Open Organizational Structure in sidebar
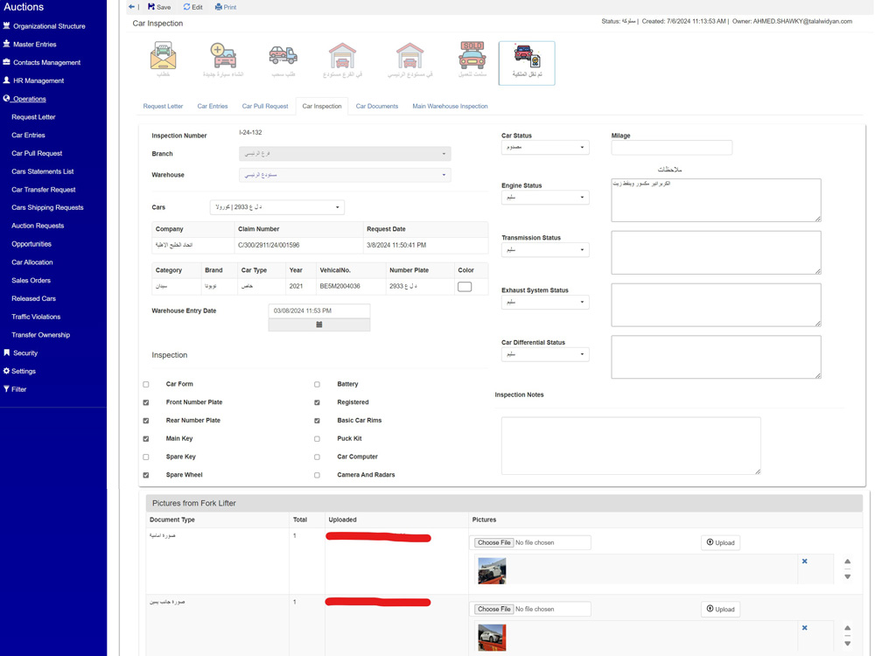875x656 pixels. point(49,26)
